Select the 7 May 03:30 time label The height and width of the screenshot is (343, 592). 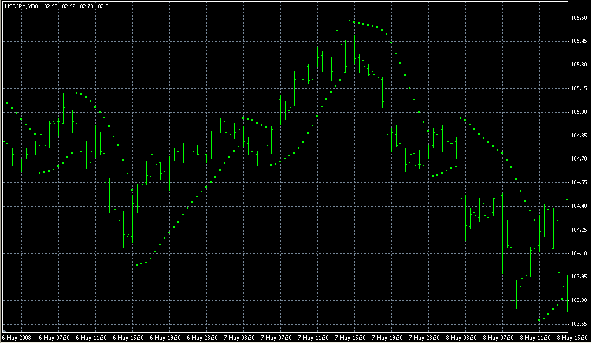tap(240, 337)
